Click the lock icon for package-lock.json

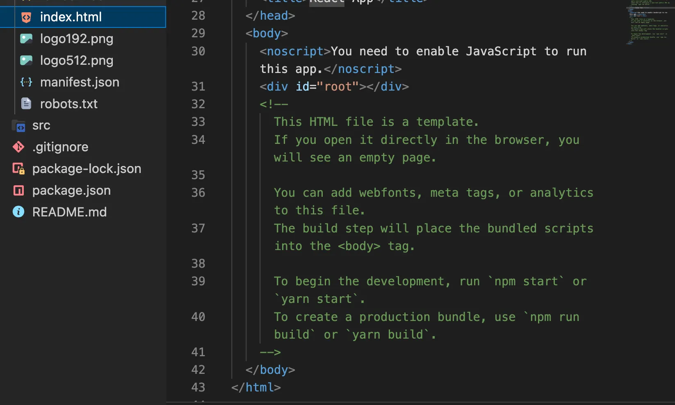pos(18,168)
